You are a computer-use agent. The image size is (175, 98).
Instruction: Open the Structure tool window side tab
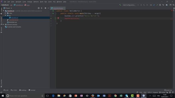pyautogui.click(x=1, y=21)
